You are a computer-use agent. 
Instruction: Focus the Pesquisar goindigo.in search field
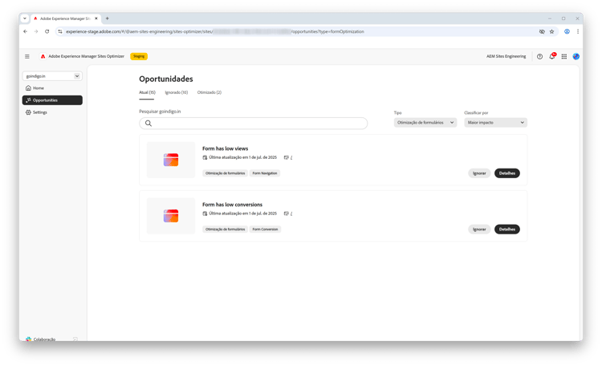(x=254, y=124)
